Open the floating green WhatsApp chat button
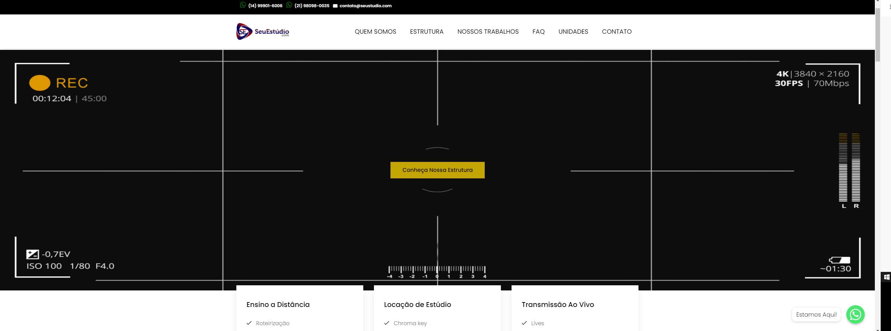This screenshot has height=331, width=891. point(855,314)
